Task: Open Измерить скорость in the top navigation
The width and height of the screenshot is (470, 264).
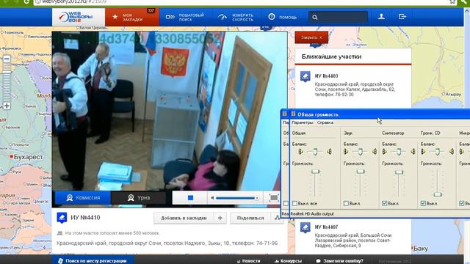Action: 236,17
